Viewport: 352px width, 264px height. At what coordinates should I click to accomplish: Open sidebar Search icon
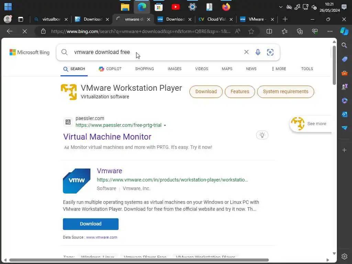(344, 45)
